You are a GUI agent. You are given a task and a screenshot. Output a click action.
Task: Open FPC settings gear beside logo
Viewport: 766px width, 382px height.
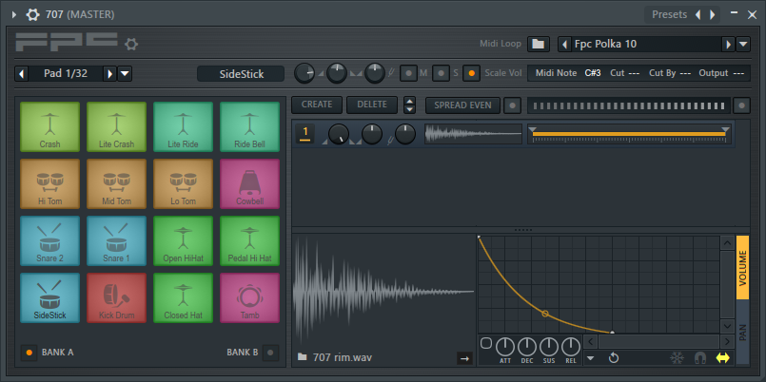(131, 45)
